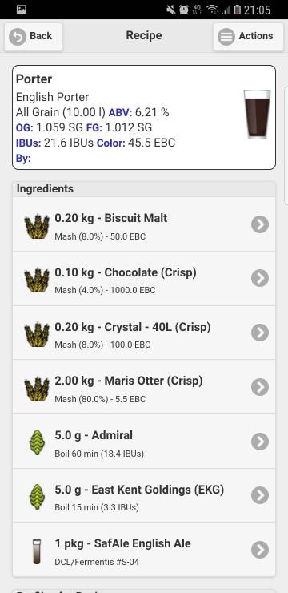Image resolution: width=288 pixels, height=593 pixels.
Task: Tap the dark beer glass icon
Action: [257, 115]
